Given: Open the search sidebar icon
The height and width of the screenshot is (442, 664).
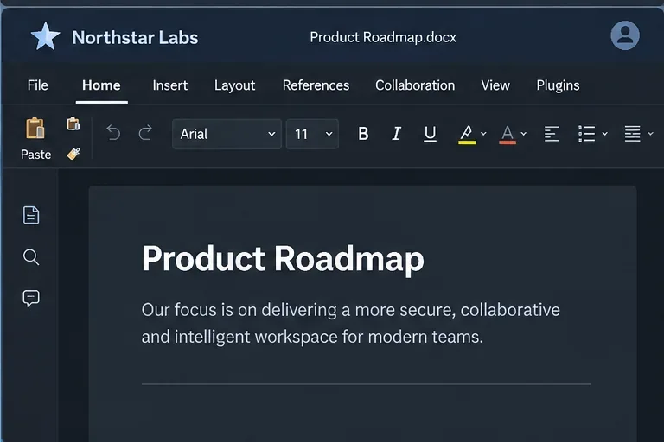Looking at the screenshot, I should pyautogui.click(x=31, y=256).
